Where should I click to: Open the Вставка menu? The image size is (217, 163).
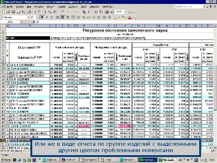[39, 7]
